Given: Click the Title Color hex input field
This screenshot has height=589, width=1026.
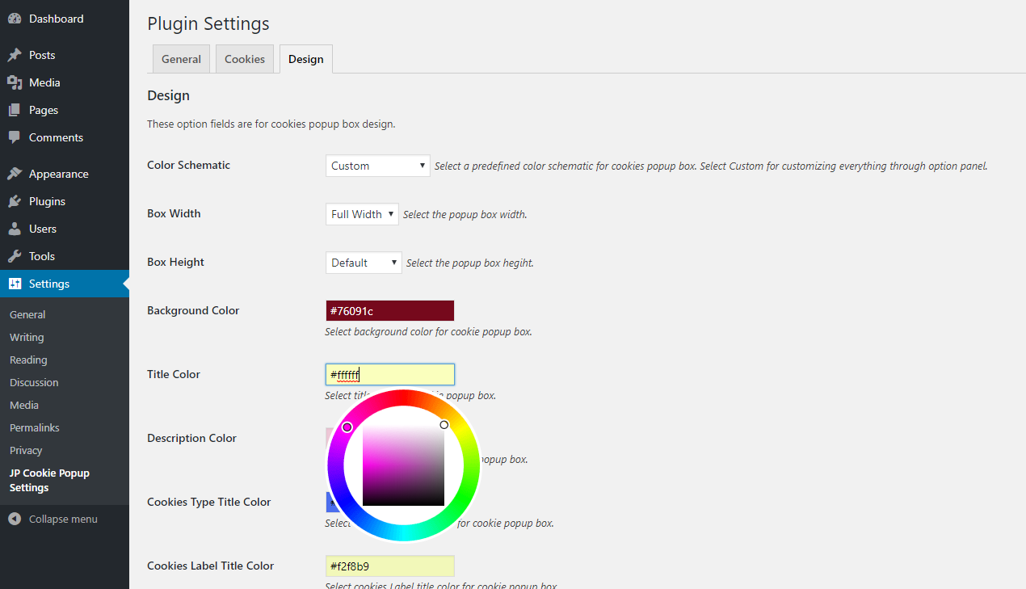Looking at the screenshot, I should [x=389, y=375].
